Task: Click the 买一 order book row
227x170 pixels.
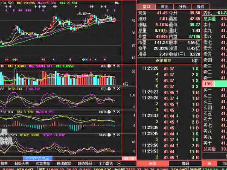Action: tap(215, 90)
